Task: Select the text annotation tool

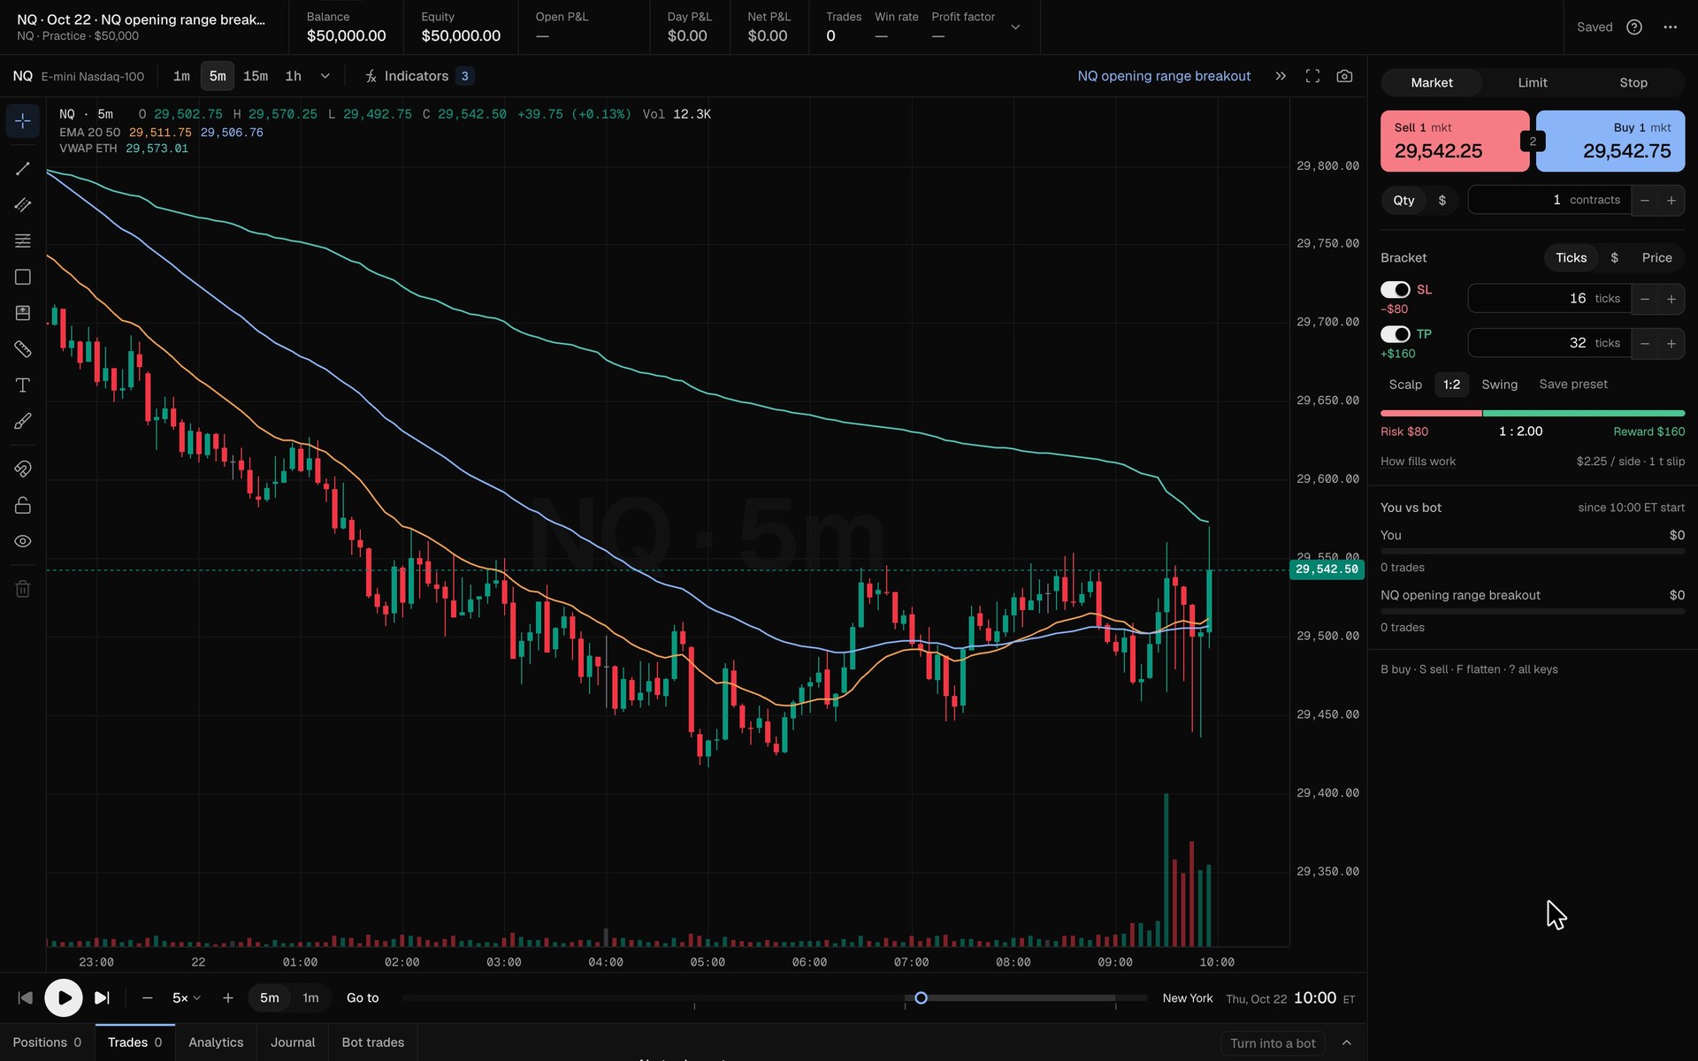Action: tap(23, 385)
